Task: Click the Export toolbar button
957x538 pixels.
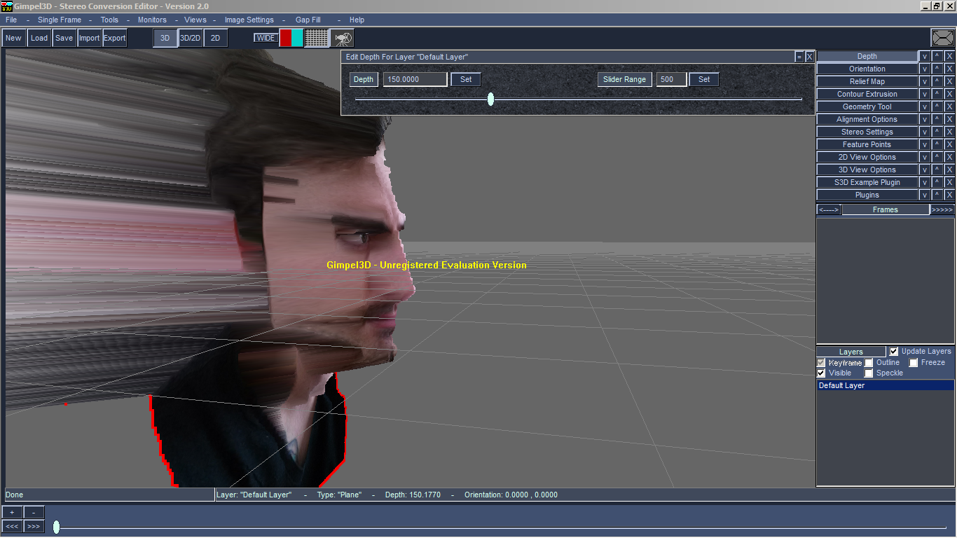Action: 115,38
